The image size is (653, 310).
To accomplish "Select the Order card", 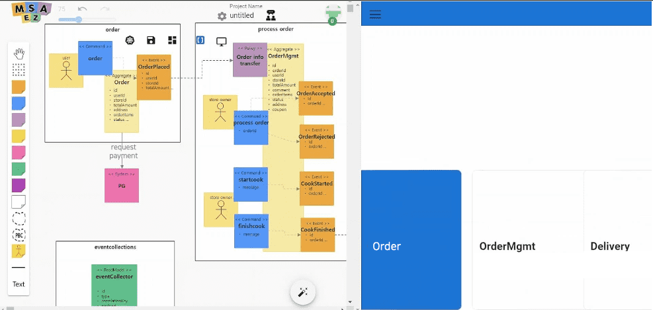I will pyautogui.click(x=411, y=240).
